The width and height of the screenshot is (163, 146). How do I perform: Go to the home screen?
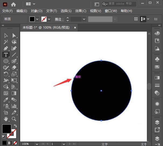(13, 4)
